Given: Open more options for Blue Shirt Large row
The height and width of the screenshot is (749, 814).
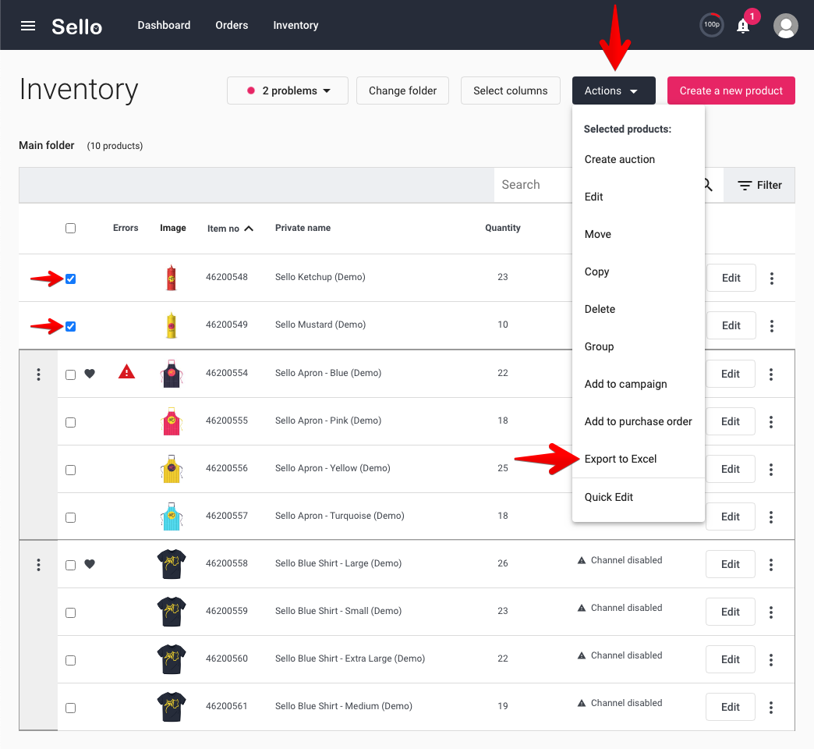Looking at the screenshot, I should [771, 565].
